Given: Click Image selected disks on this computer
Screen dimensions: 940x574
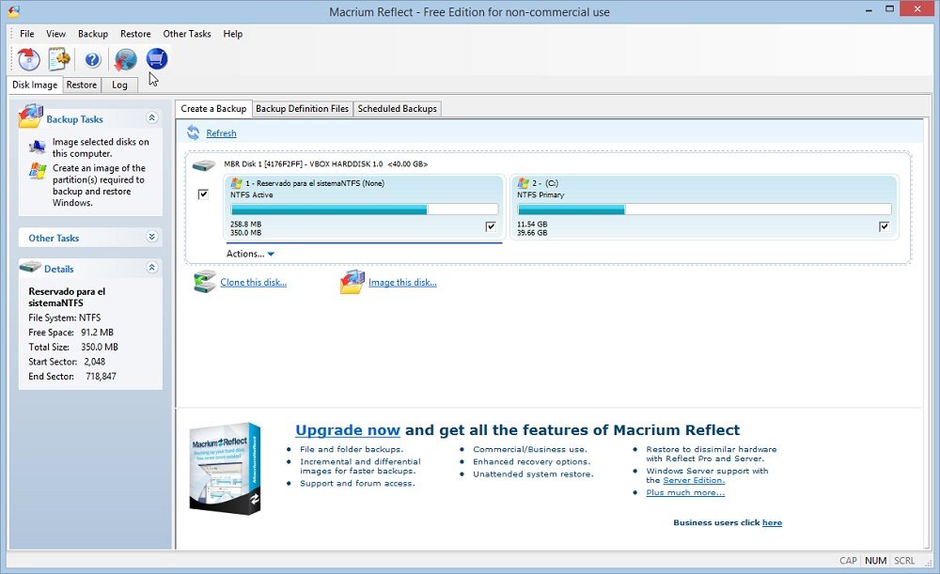Looking at the screenshot, I should [x=101, y=147].
